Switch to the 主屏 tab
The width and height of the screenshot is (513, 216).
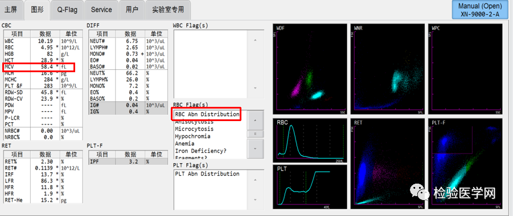pos(11,10)
